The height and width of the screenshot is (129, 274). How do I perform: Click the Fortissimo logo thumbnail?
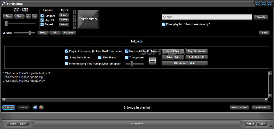coord(88,19)
